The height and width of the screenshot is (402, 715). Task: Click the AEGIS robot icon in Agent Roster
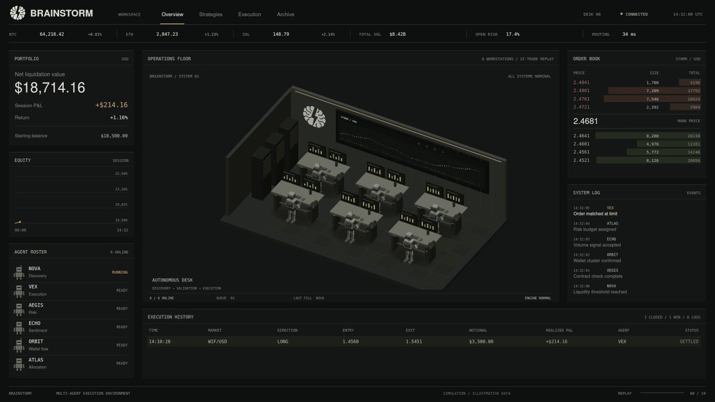click(18, 308)
